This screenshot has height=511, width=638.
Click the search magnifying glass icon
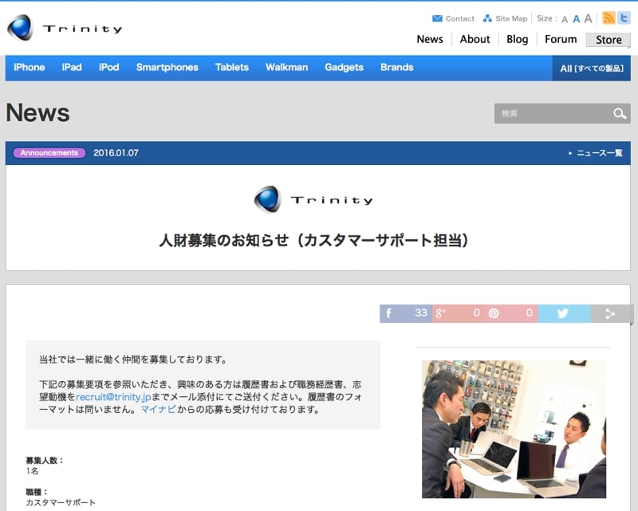coord(620,114)
